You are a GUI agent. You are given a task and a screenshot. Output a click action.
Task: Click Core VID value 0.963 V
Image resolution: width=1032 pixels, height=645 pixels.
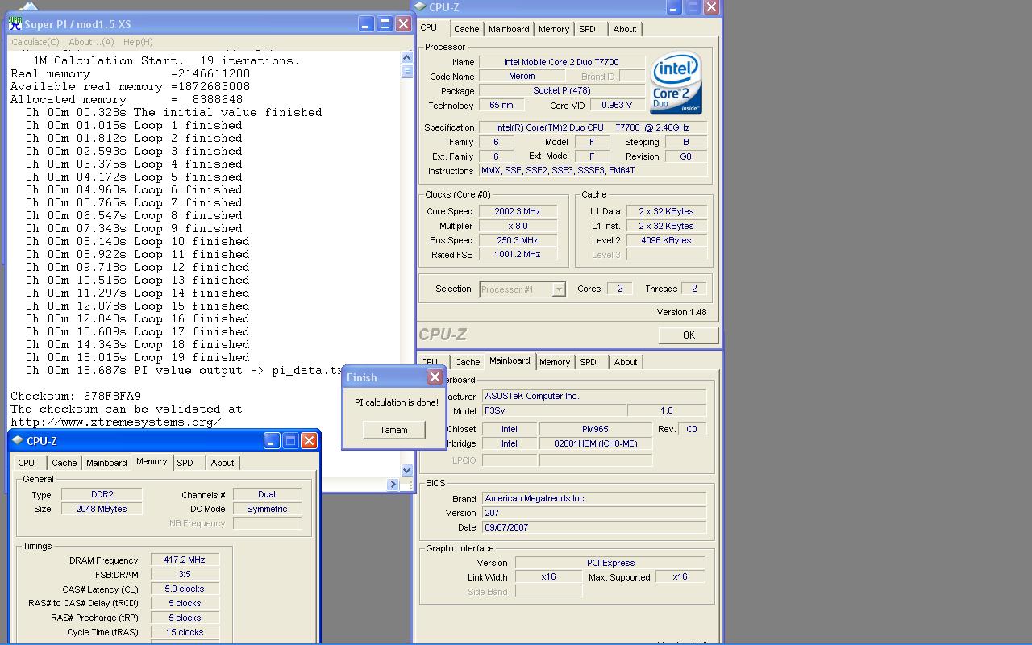point(617,105)
